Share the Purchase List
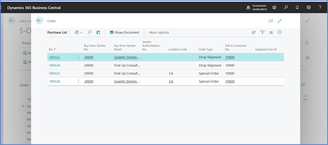Screen dimensions: 328x145 [x=254, y=32]
